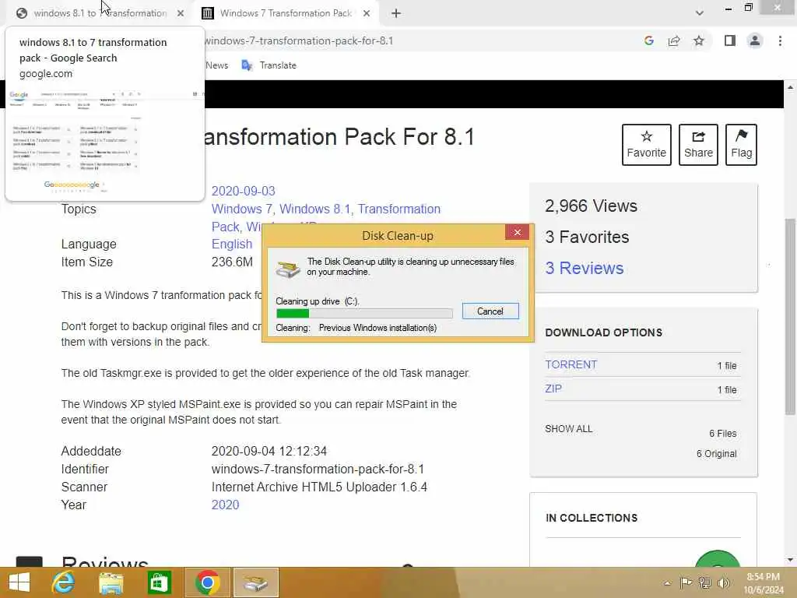Click Internet Archive HTML5 Uploader 1.6.4 text
Image resolution: width=797 pixels, height=598 pixels.
point(319,487)
